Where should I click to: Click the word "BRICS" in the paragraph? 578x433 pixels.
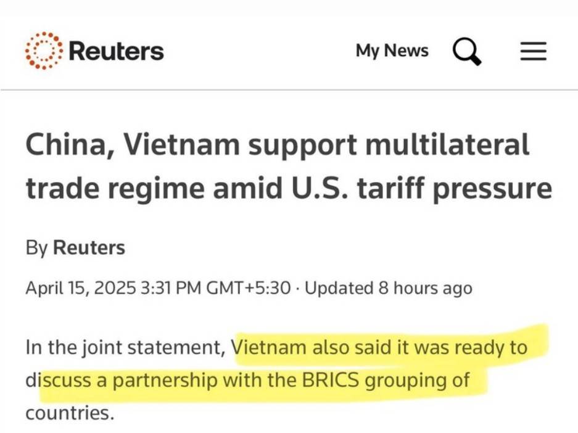[330, 379]
